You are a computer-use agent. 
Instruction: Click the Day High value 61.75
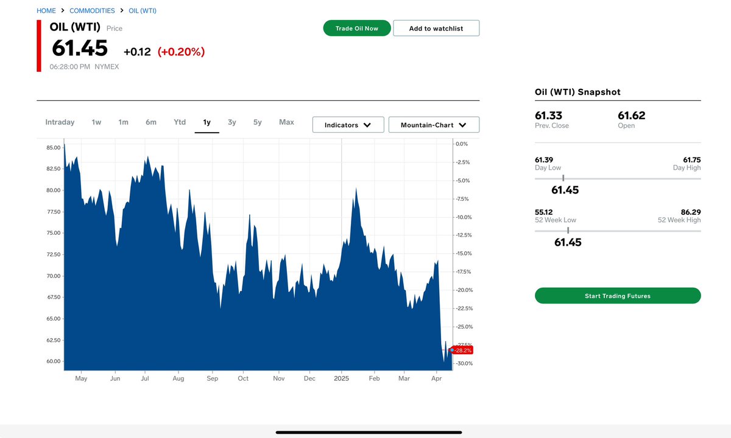692,160
